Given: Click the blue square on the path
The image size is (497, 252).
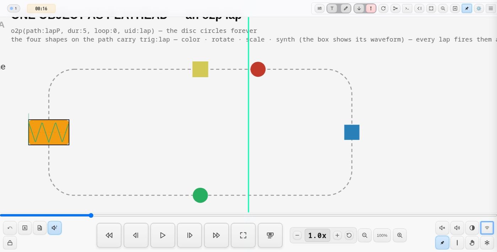Looking at the screenshot, I should point(352,132).
